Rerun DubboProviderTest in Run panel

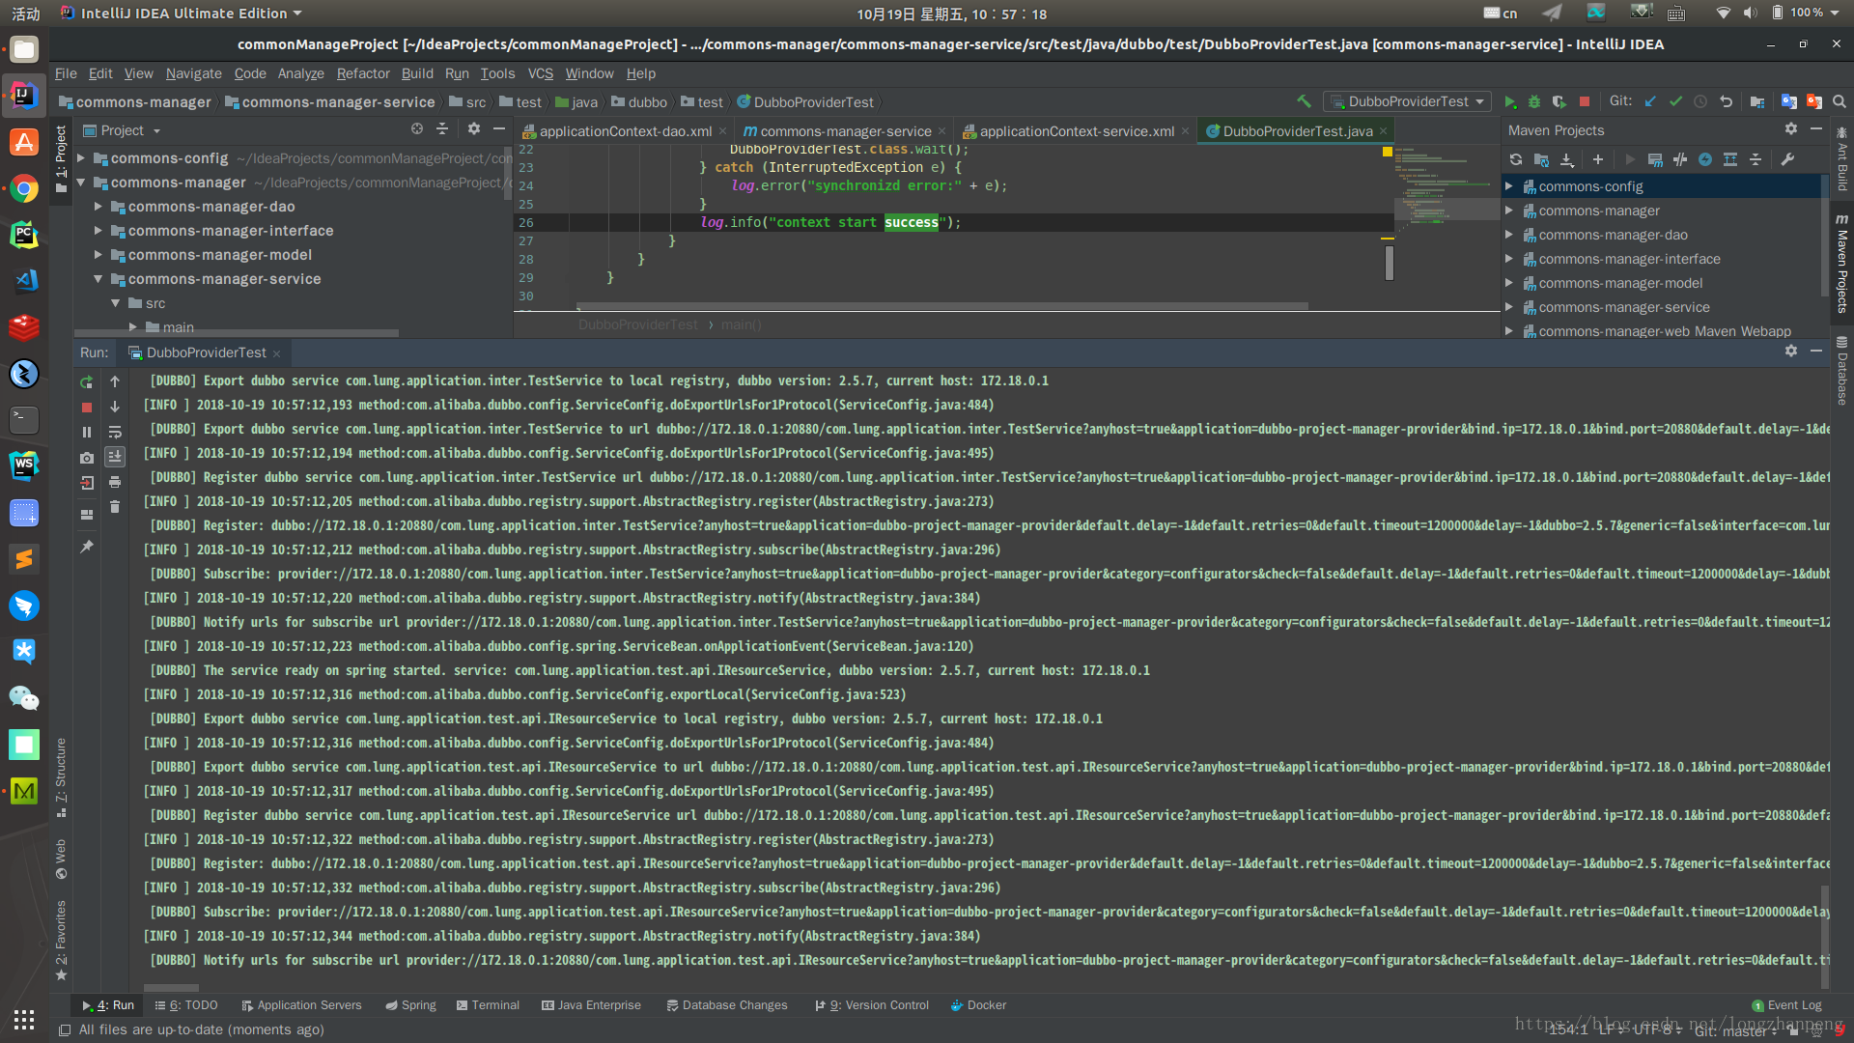tap(87, 381)
